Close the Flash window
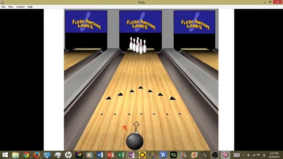This screenshot has width=283, height=159. (278, 2)
